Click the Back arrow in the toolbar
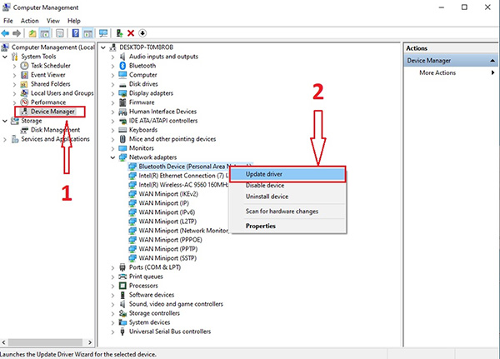Image resolution: width=500 pixels, height=359 pixels. coord(7,32)
